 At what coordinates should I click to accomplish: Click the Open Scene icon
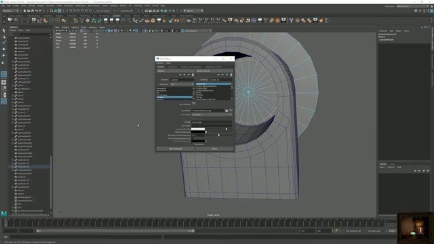coord(28,11)
